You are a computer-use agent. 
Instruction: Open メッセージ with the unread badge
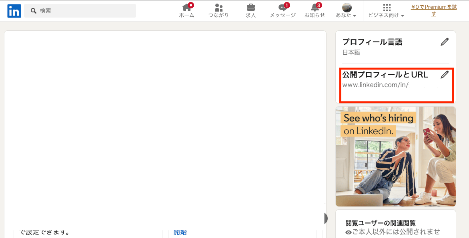282,10
